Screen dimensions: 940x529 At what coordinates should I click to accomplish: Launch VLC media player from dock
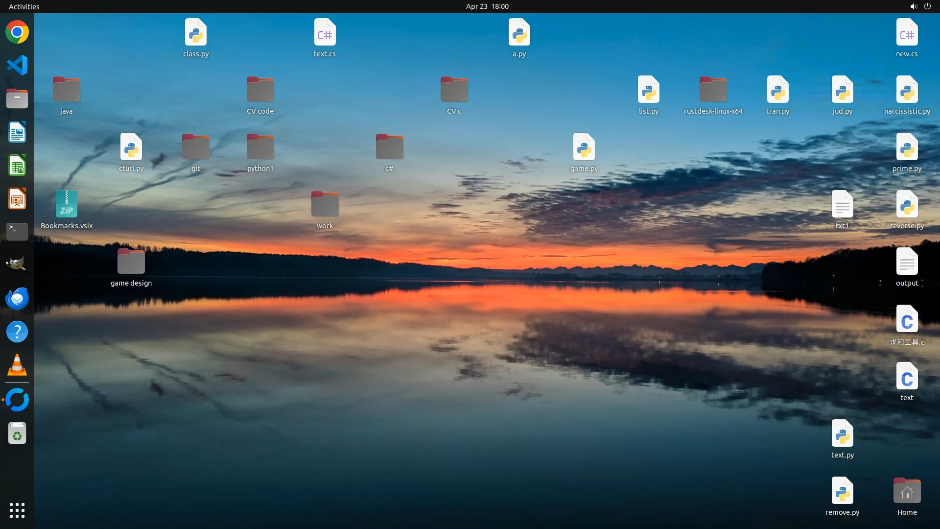pos(17,365)
